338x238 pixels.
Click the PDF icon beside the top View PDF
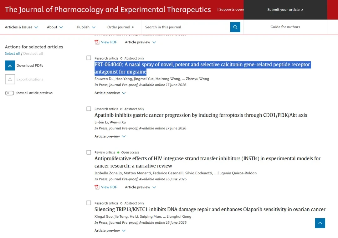97,42
